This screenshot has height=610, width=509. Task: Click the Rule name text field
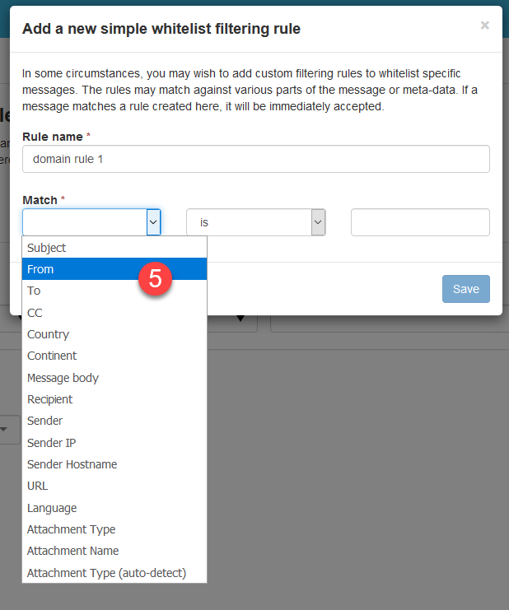(255, 159)
